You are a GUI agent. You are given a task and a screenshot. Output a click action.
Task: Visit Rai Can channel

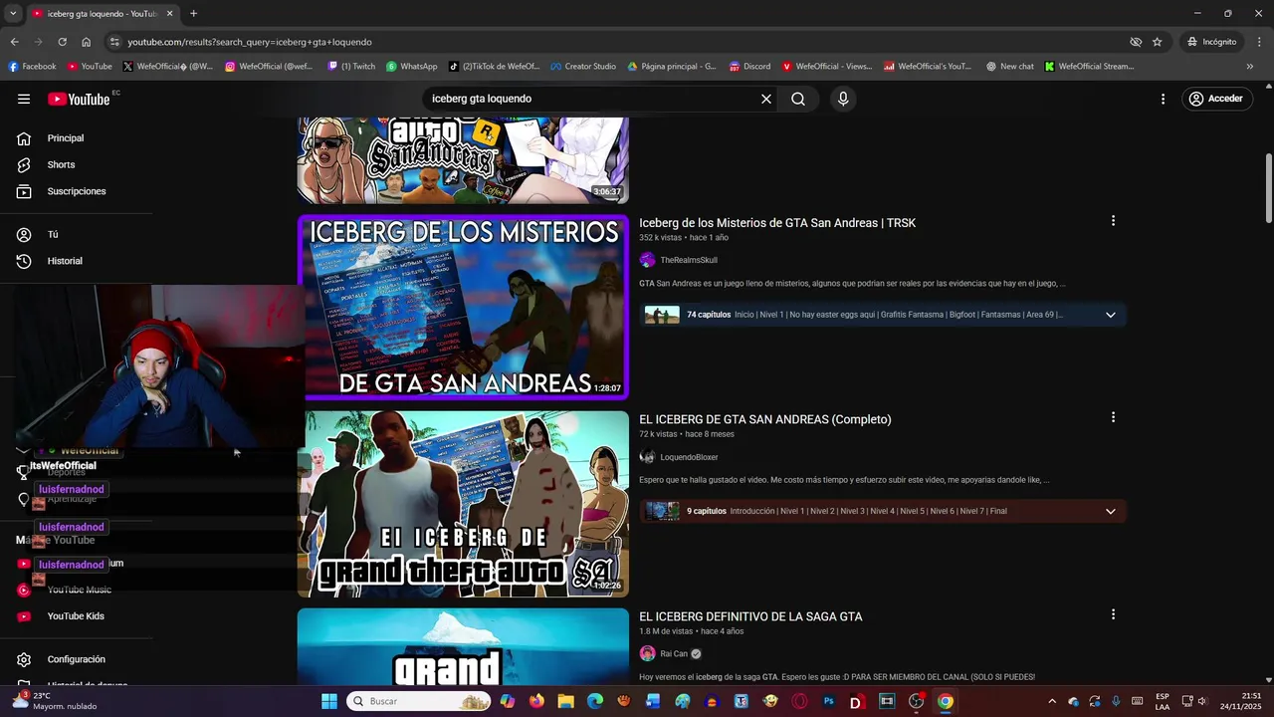coord(674,654)
